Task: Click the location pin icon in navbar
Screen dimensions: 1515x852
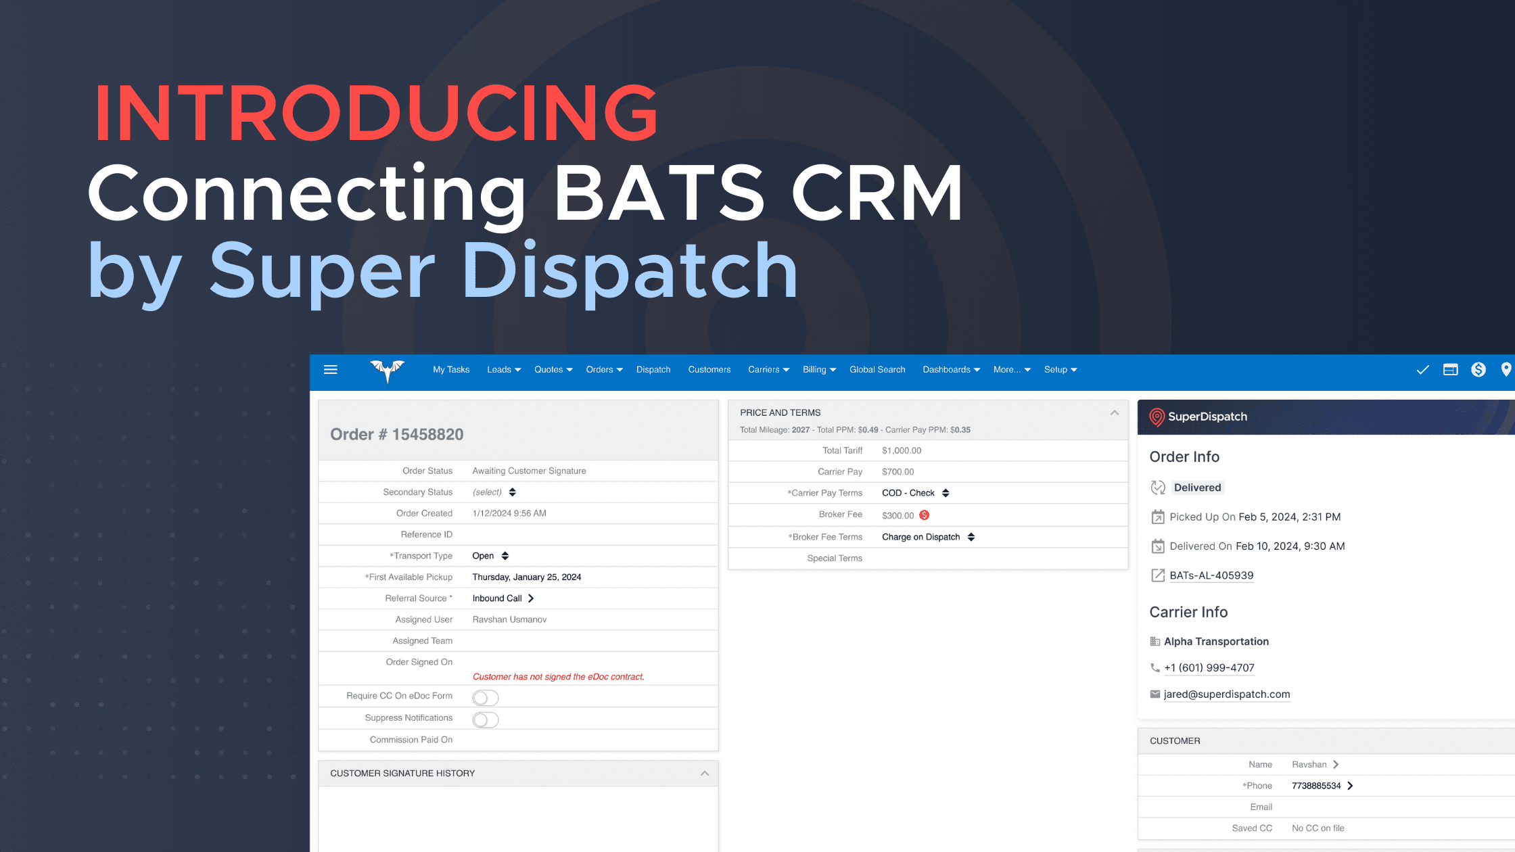Action: point(1506,370)
